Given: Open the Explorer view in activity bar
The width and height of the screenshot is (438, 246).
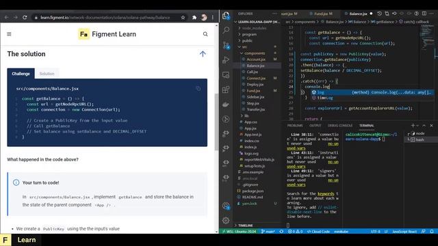Looking at the screenshot, I should click(x=226, y=16).
